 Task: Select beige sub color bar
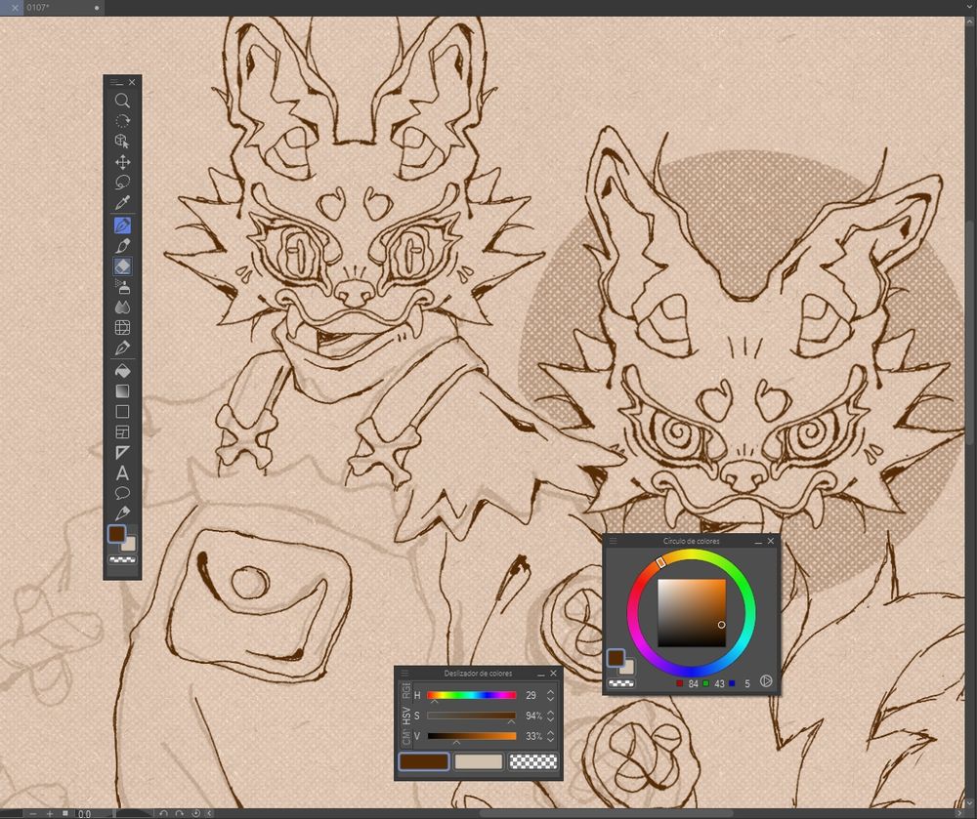(x=479, y=761)
